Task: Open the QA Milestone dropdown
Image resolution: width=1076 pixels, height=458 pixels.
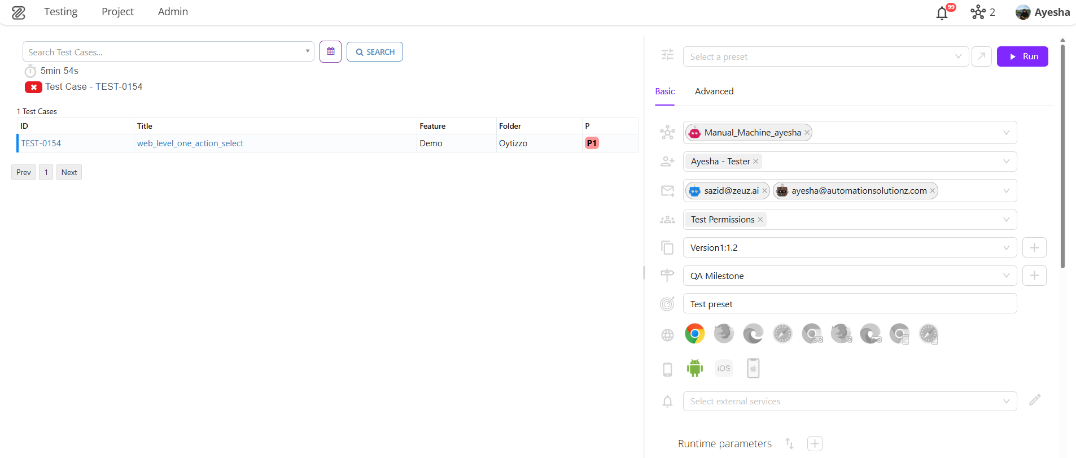Action: (x=849, y=276)
